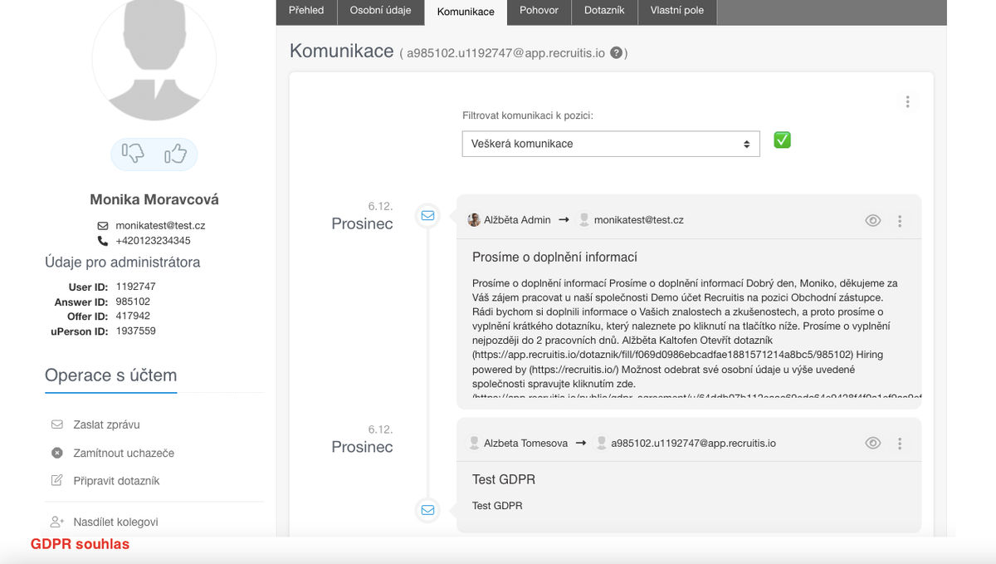Click the candidate profile avatar placeholder
Viewport: 996px width, 564px height.
coord(154,60)
